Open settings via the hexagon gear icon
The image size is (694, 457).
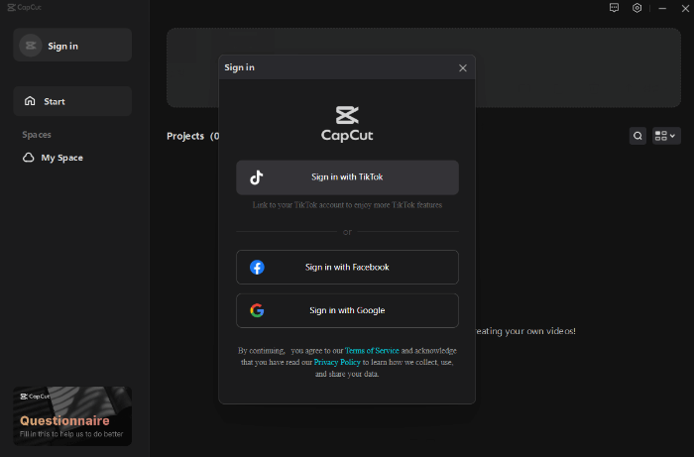tap(636, 8)
